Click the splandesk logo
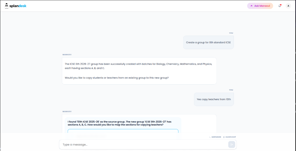 (x=16, y=6)
